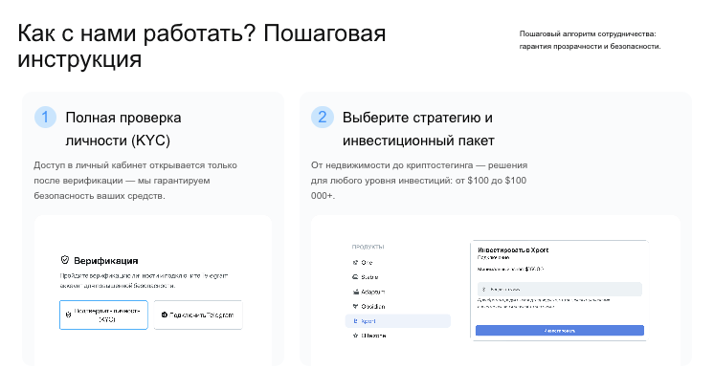Image resolution: width=714 pixels, height=369 pixels.
Task: Click heading 'Выберите стратегию и инвестиционный пакет'
Action: coord(418,129)
